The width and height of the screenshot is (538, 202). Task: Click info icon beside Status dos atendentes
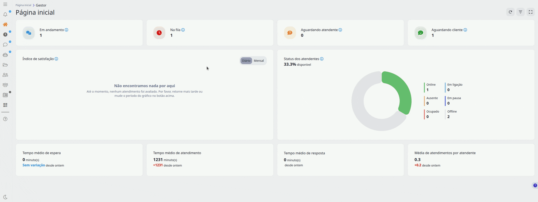(x=322, y=59)
